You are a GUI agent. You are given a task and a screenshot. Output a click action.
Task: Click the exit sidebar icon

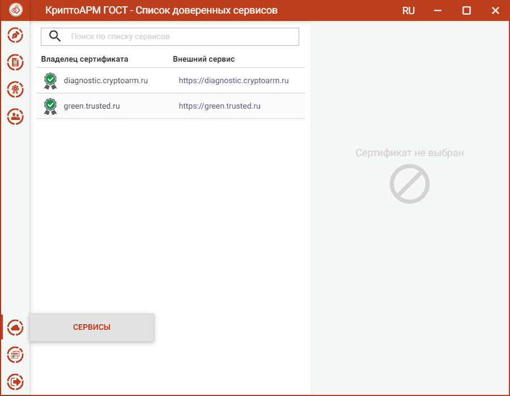[x=15, y=381]
